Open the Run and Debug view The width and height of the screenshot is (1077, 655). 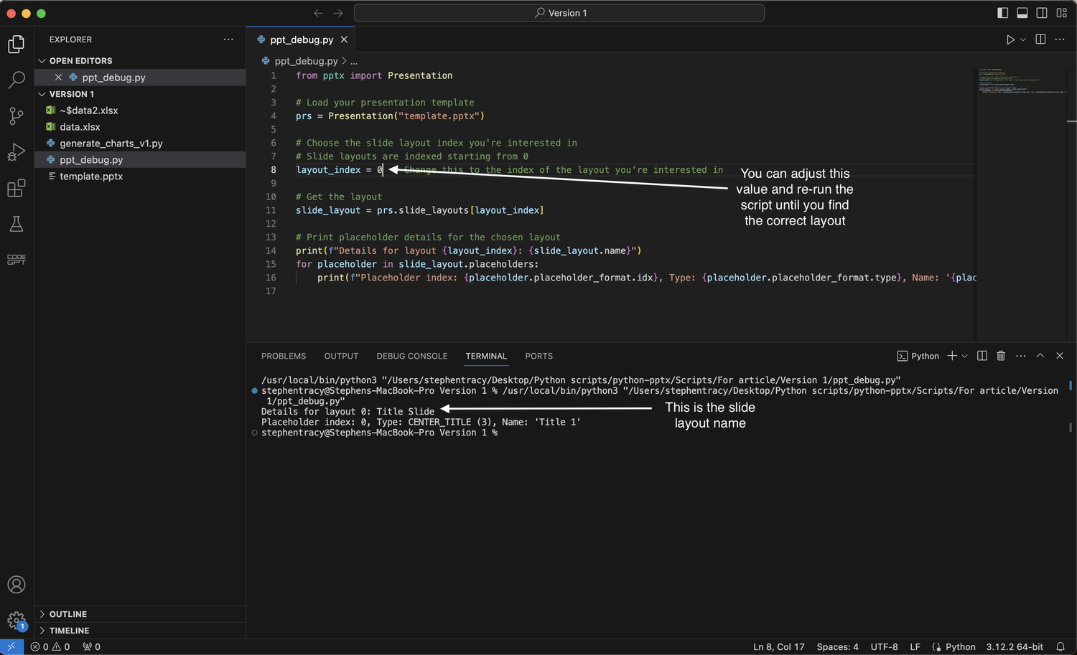pos(17,152)
